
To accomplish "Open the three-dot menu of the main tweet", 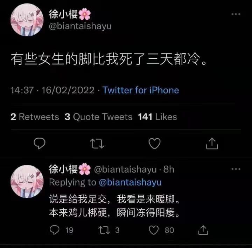I will pos(236,14).
